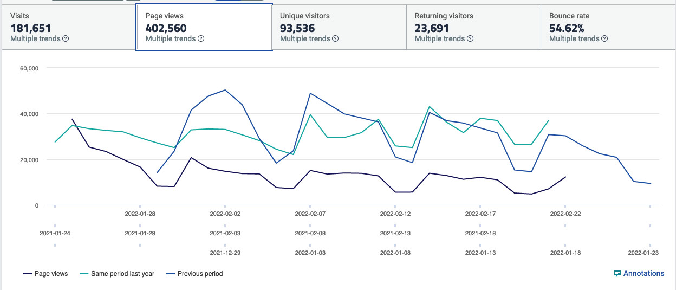This screenshot has width=676, height=290.
Task: Click help icon under Returning visitors trends
Action: coord(470,39)
